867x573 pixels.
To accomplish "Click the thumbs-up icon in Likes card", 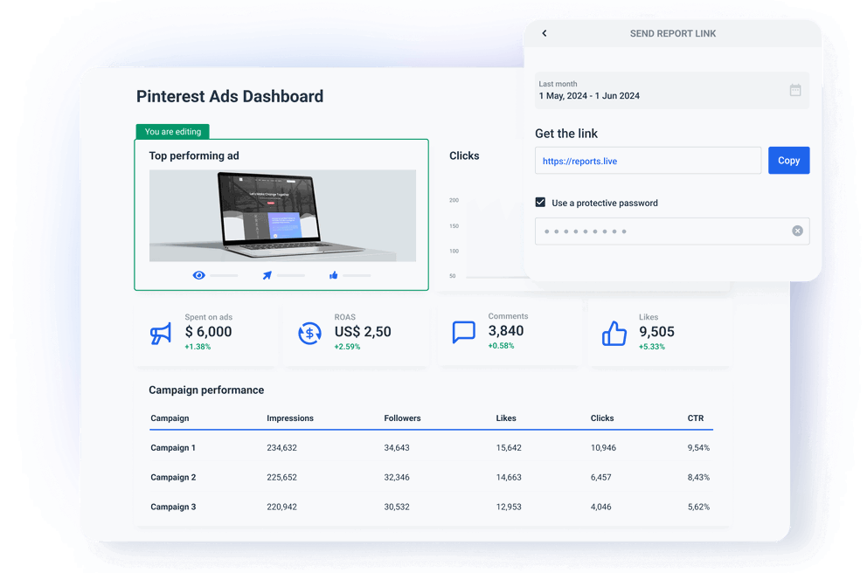I will coord(614,333).
